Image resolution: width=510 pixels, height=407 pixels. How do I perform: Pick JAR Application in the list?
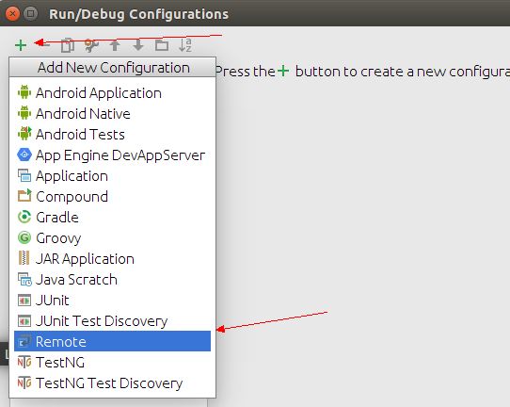(x=112, y=259)
